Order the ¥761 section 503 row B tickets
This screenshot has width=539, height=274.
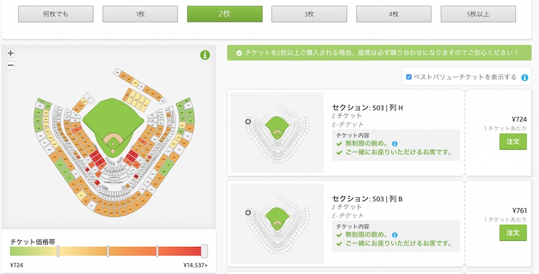513,233
